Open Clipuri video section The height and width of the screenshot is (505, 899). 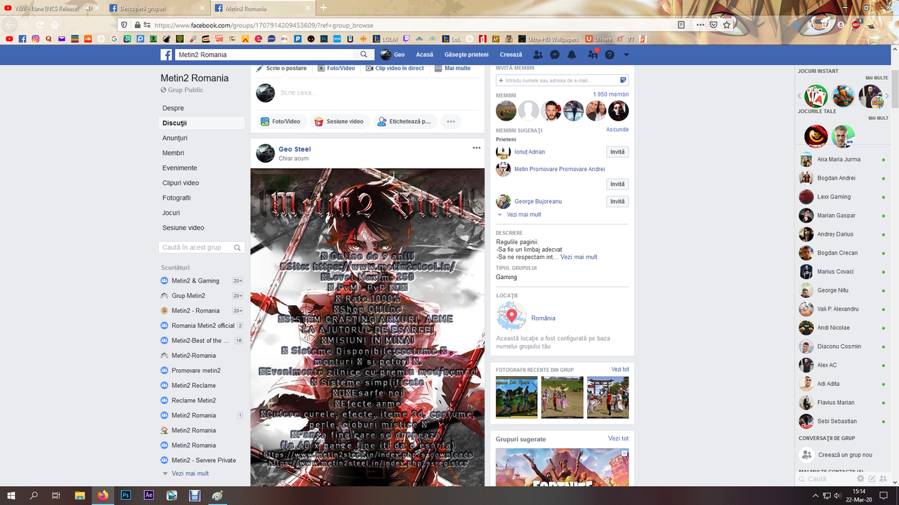tap(181, 183)
